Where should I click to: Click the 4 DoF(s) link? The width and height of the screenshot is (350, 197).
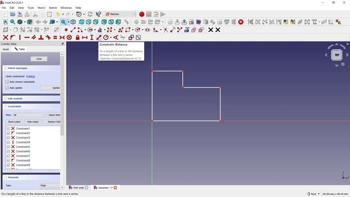click(31, 77)
